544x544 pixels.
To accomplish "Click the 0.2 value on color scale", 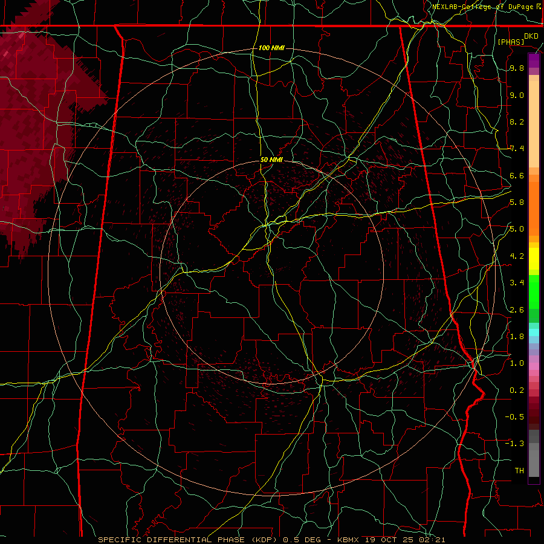I will pyautogui.click(x=517, y=390).
